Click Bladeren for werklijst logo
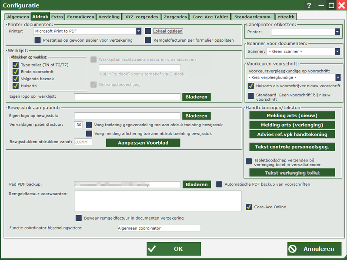 pyautogui.click(x=197, y=96)
